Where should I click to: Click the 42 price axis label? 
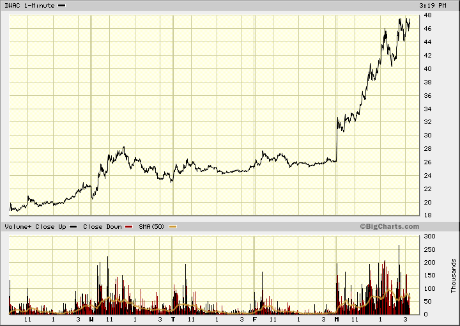(x=427, y=56)
